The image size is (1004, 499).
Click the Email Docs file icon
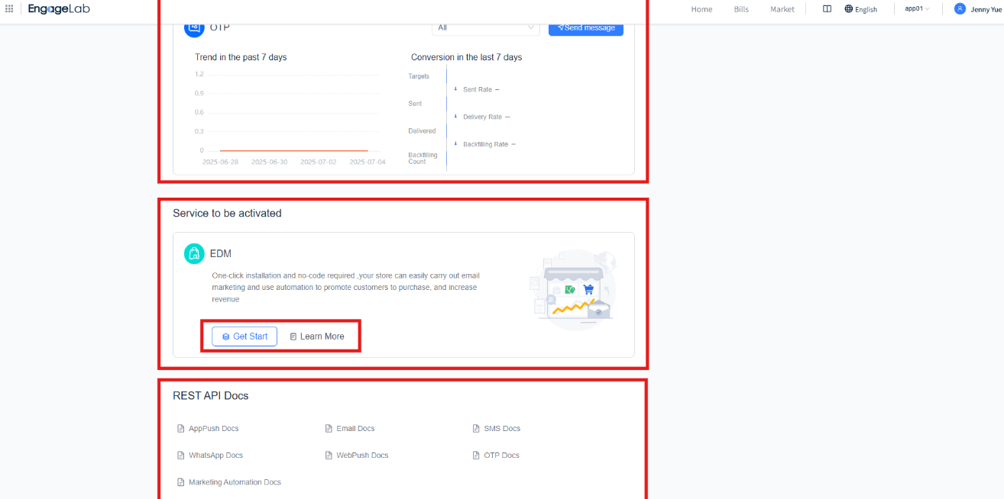pyautogui.click(x=329, y=429)
